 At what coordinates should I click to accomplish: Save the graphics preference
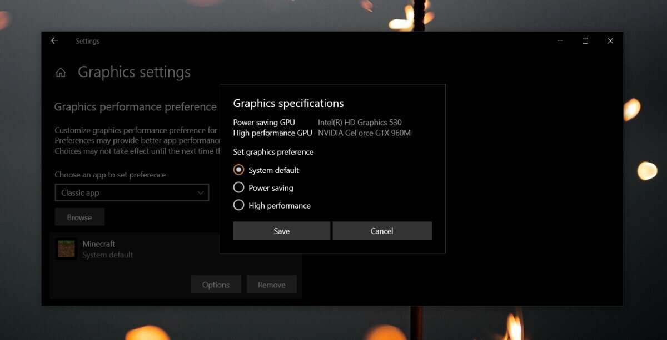pyautogui.click(x=281, y=231)
